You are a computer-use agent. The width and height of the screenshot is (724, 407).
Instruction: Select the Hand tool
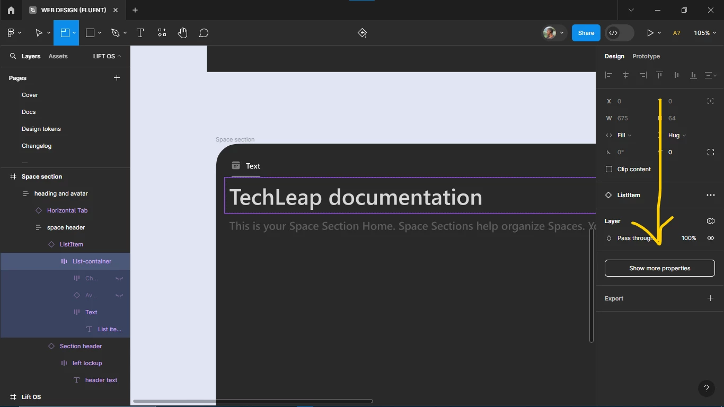[183, 33]
